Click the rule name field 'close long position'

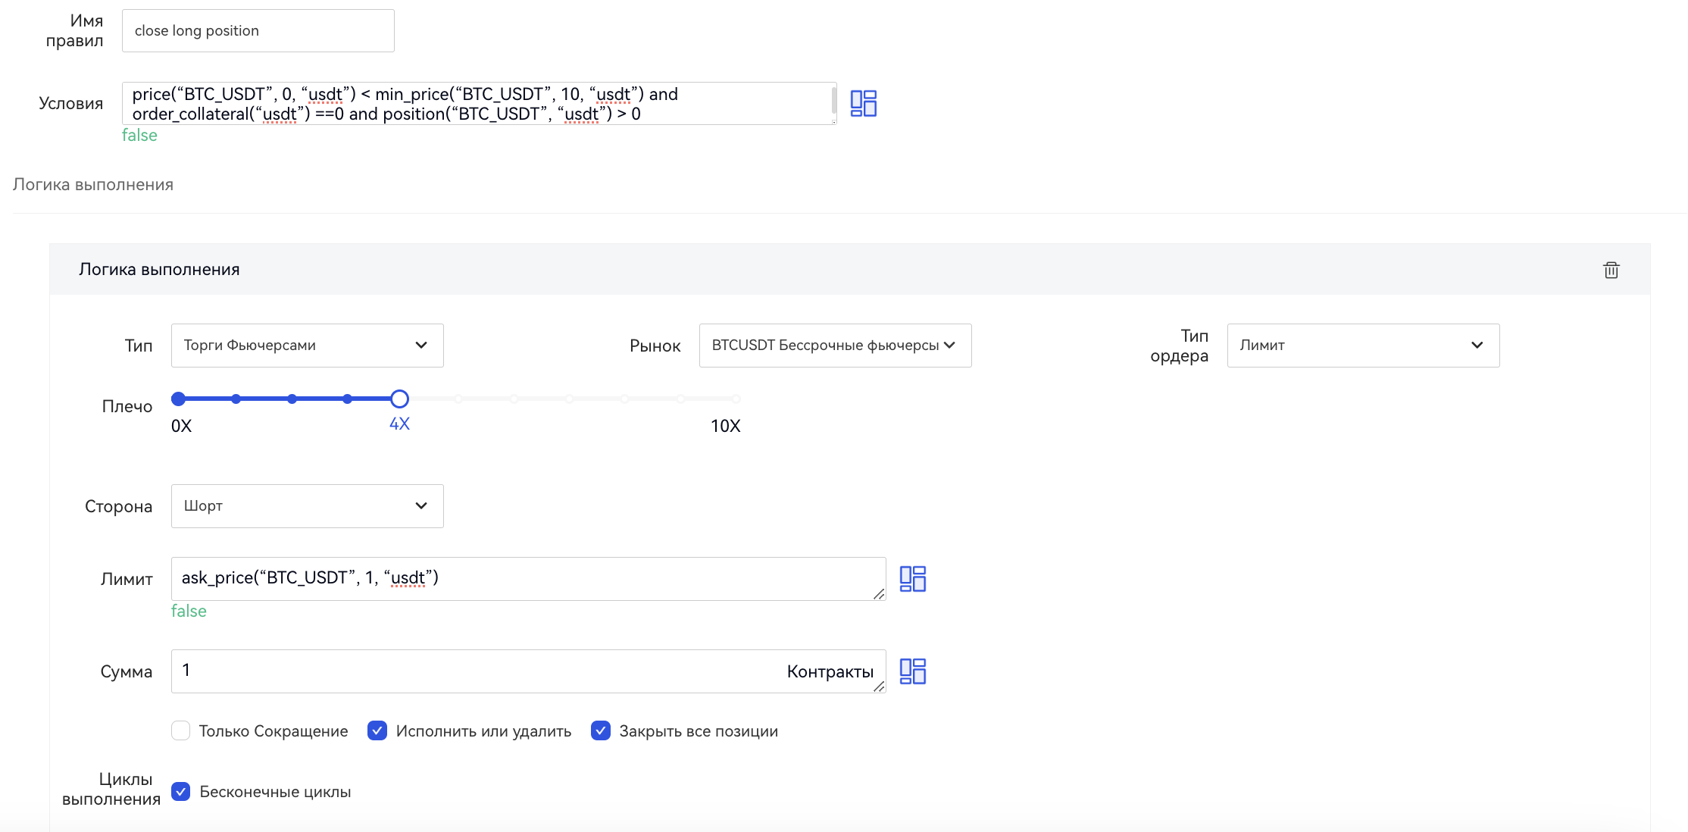point(258,31)
